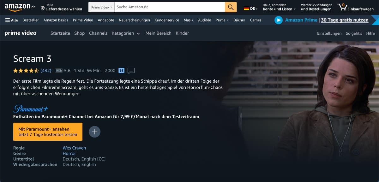Open Amazon Basics in the nav bar
The height and width of the screenshot is (182, 379).
56,20
